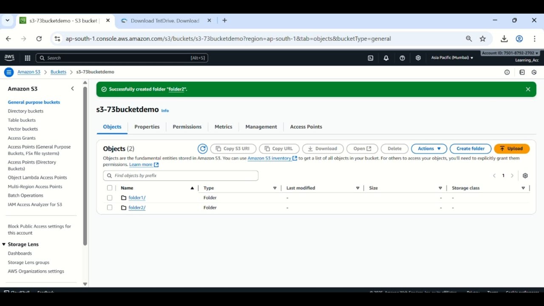Open IAM Access Analyzer for S3
This screenshot has height=306, width=544.
click(x=35, y=204)
